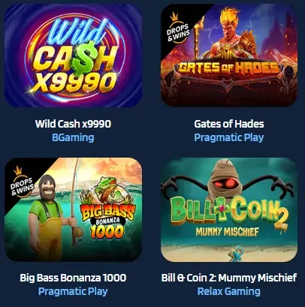
Task: Click the X9990 golden text on Wild Cash tile
Action: pos(74,83)
